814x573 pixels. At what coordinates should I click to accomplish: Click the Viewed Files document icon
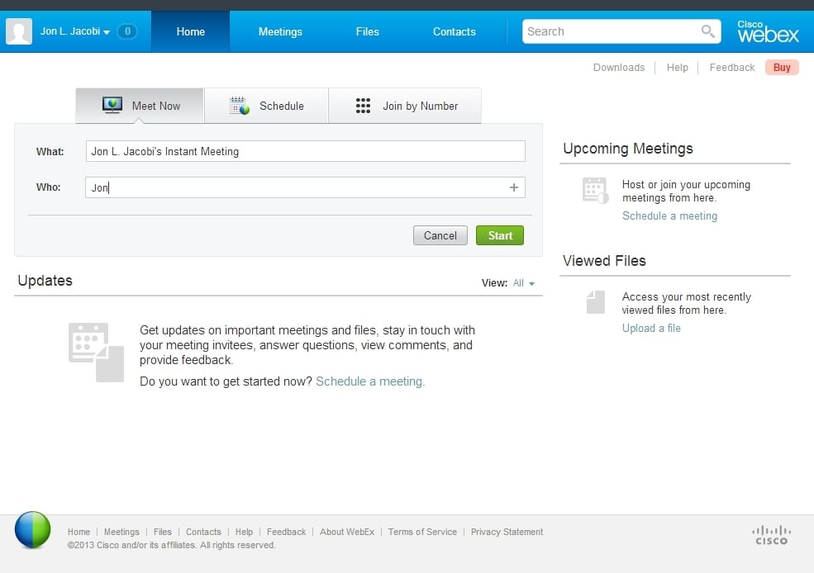[x=594, y=302]
